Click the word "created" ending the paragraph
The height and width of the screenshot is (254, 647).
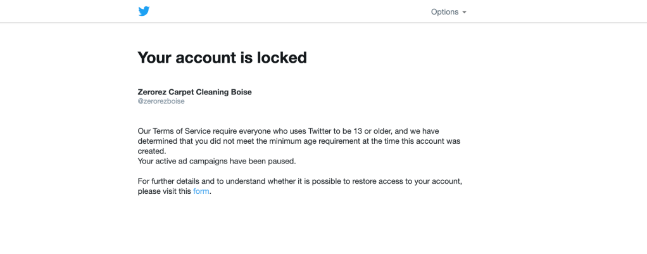tap(151, 151)
